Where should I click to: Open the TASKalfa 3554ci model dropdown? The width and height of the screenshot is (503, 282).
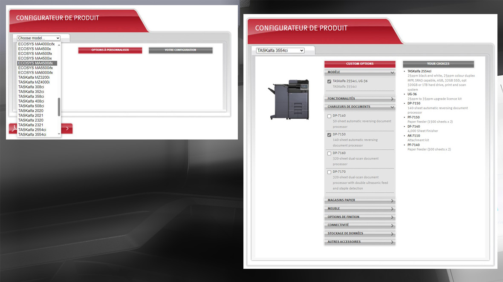coord(280,51)
